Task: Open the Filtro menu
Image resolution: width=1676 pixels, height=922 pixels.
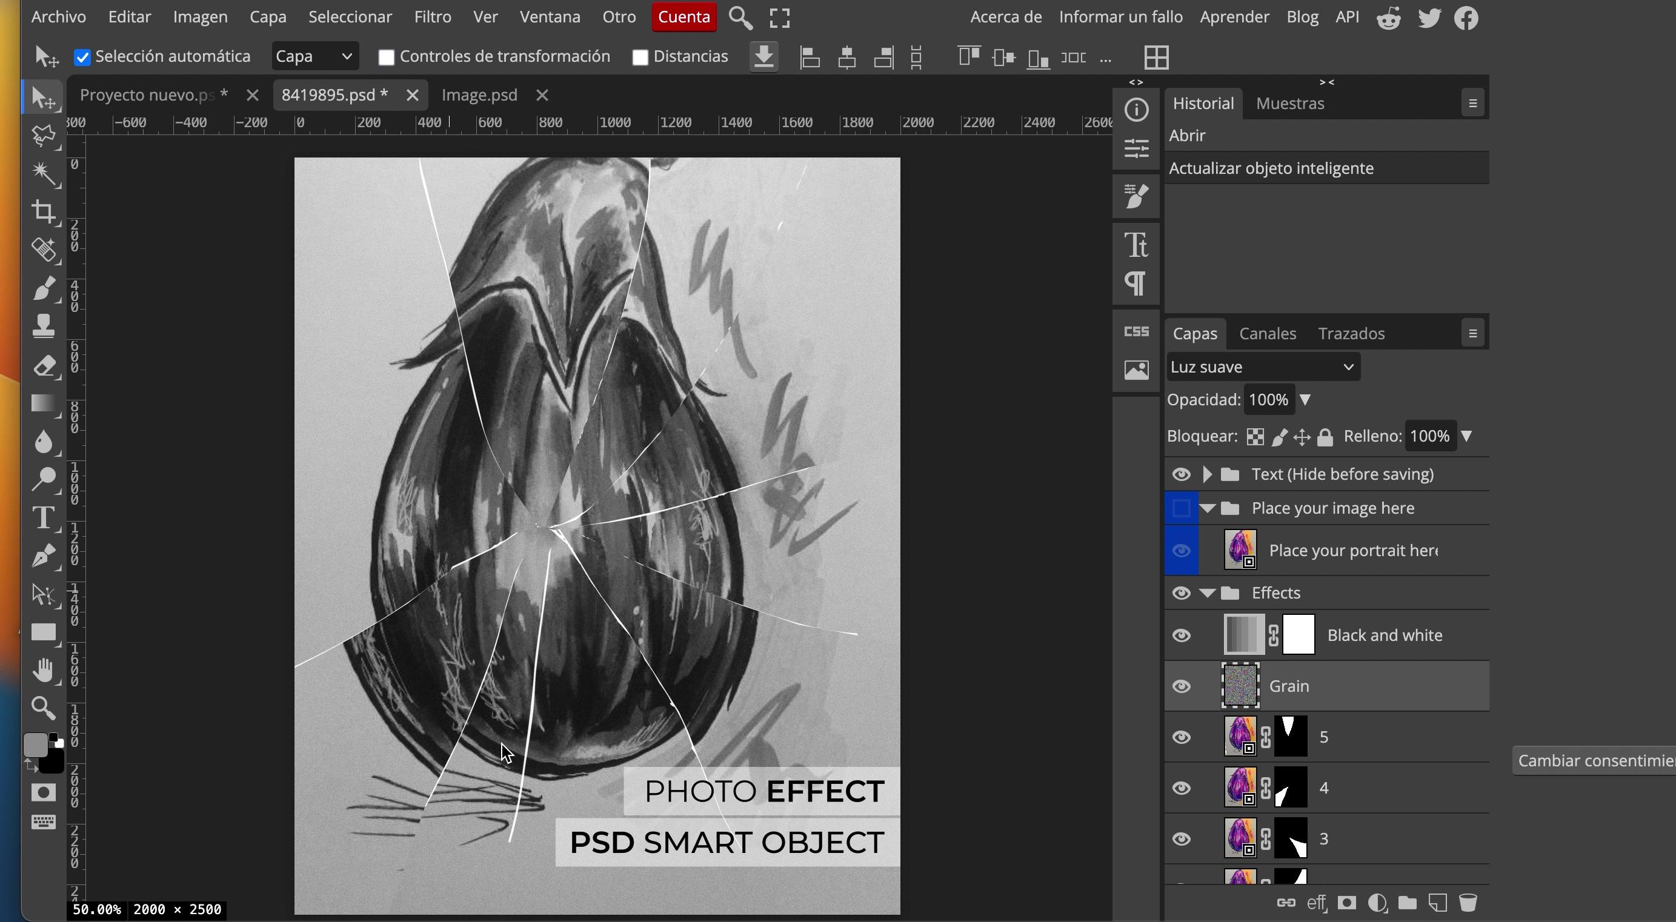Action: pyautogui.click(x=433, y=17)
